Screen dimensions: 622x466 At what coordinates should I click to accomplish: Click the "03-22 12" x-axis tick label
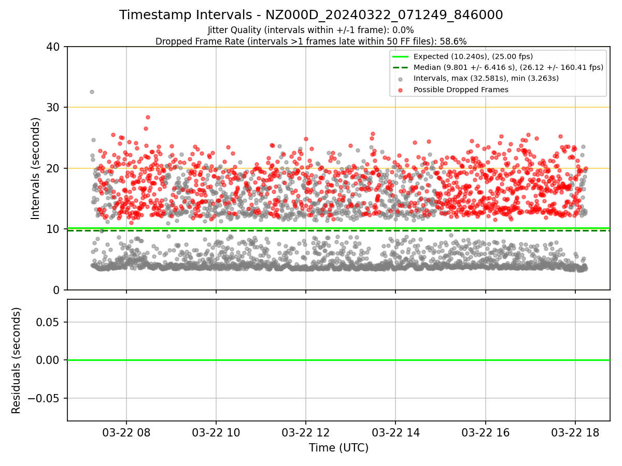[x=306, y=432]
